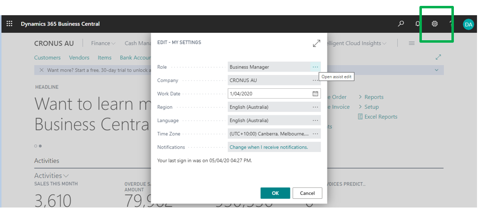Expand the My Settings dialog to full size
This screenshot has height=209, width=478.
point(317,44)
